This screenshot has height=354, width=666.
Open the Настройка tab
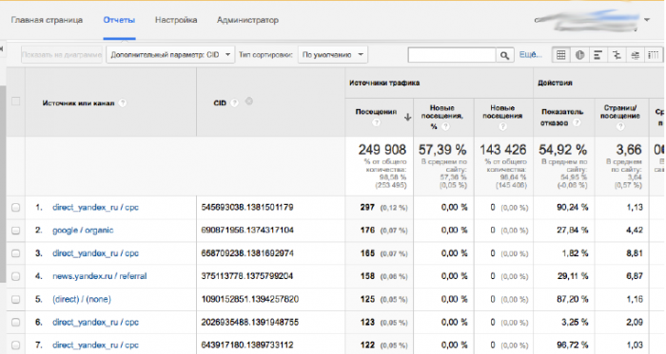tap(176, 20)
